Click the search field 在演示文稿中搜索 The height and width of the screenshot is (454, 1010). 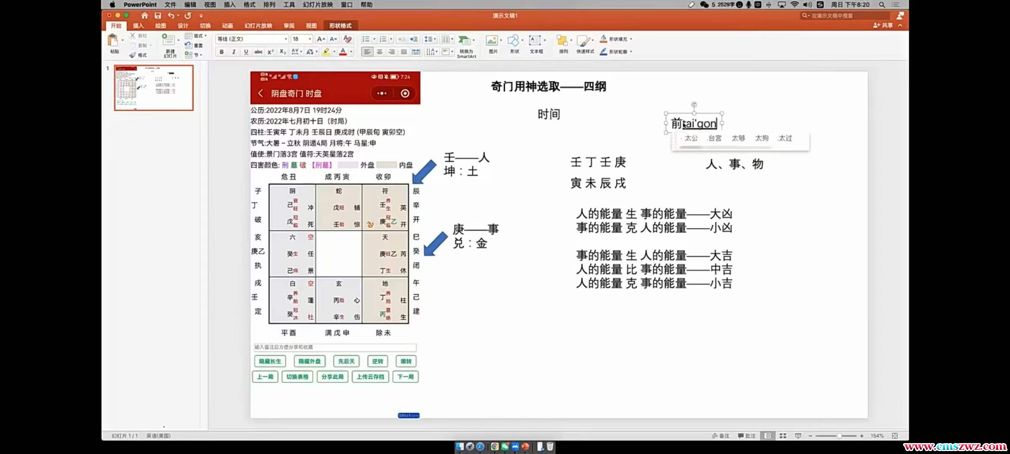click(x=845, y=16)
